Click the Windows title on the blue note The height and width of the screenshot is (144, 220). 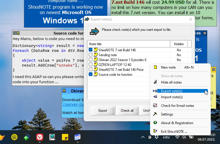coord(63,21)
